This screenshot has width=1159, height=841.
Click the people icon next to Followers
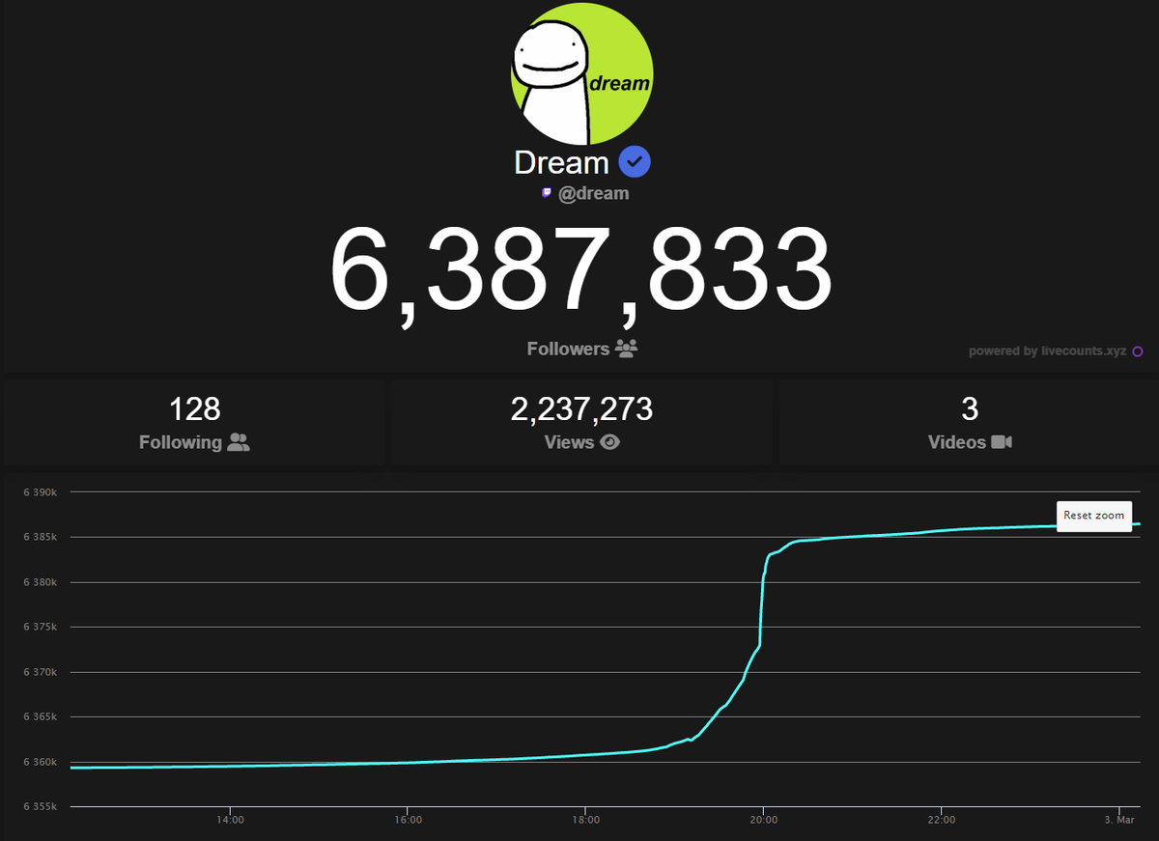[x=626, y=349]
